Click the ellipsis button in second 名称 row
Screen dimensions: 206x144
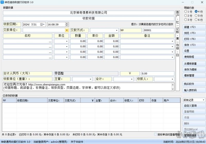coord(50,47)
